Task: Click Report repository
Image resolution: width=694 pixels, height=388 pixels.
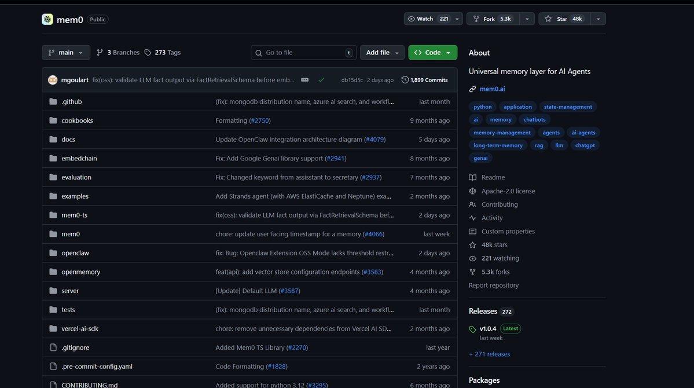Action: coord(494,285)
